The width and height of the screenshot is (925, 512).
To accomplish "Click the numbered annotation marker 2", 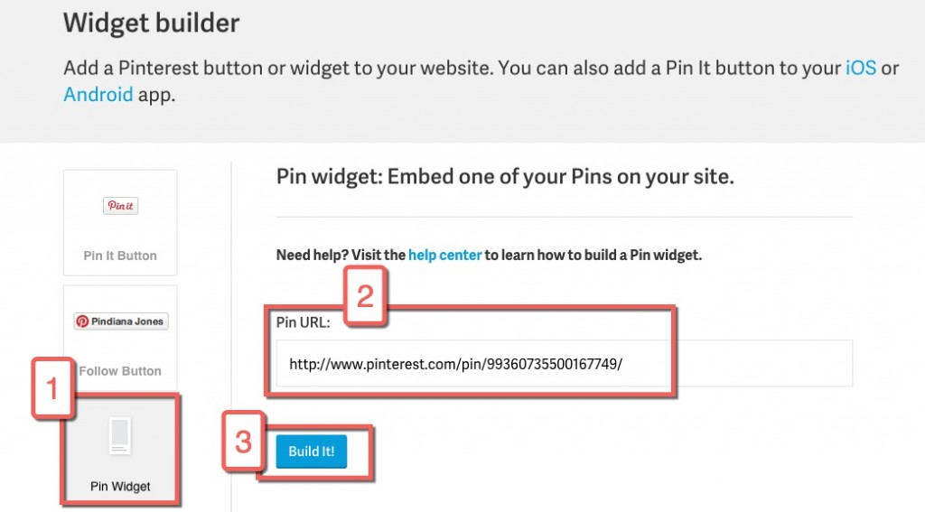I will point(365,297).
